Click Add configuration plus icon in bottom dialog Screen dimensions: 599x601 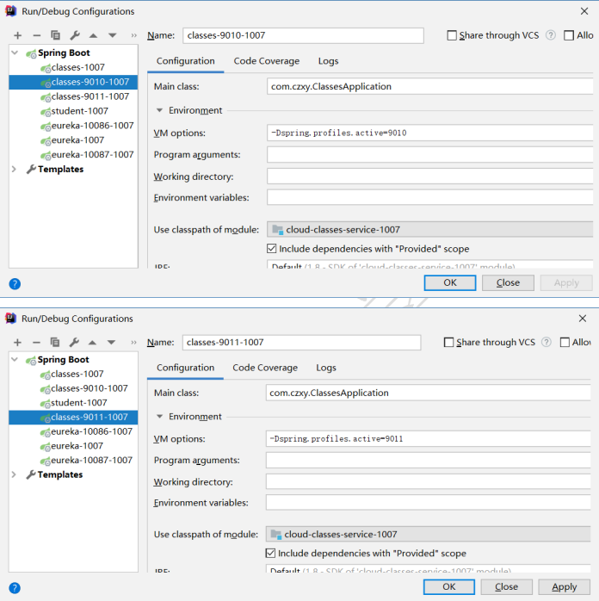click(17, 343)
